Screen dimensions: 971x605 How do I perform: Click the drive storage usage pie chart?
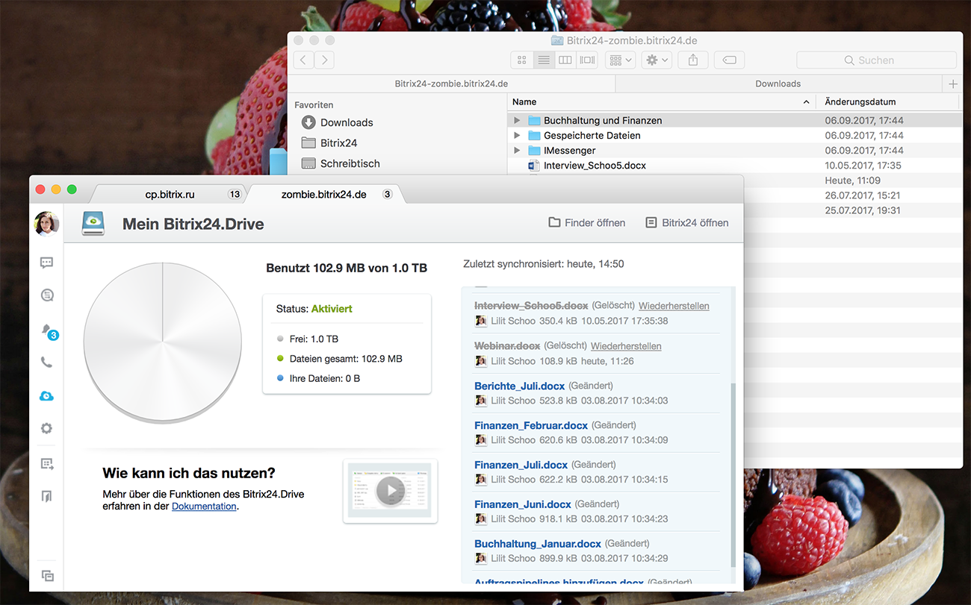(x=163, y=344)
